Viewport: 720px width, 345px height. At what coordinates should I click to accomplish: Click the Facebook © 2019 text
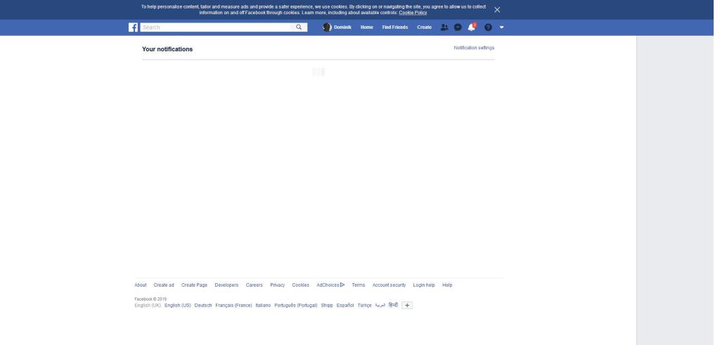point(150,299)
